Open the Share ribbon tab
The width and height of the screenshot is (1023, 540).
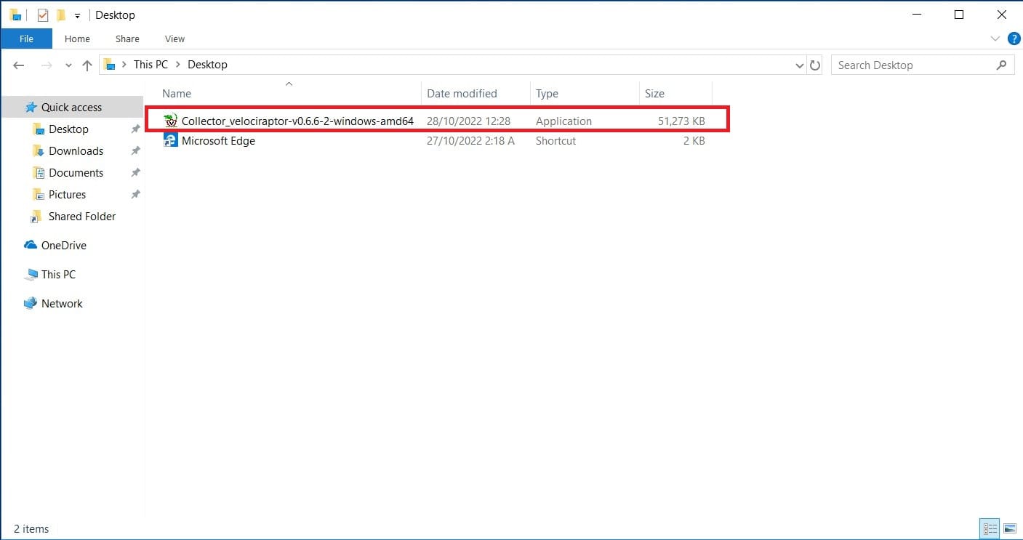pyautogui.click(x=127, y=39)
